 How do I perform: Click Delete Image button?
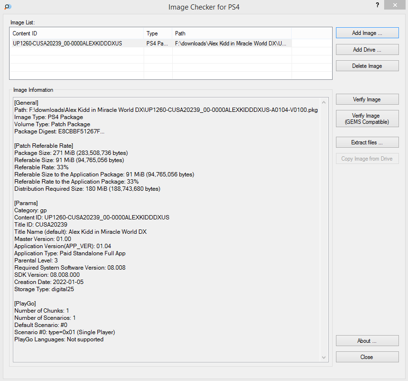click(x=367, y=66)
